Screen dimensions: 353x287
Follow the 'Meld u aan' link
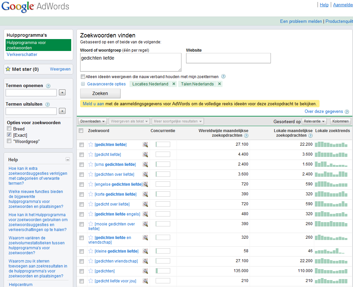(x=93, y=104)
